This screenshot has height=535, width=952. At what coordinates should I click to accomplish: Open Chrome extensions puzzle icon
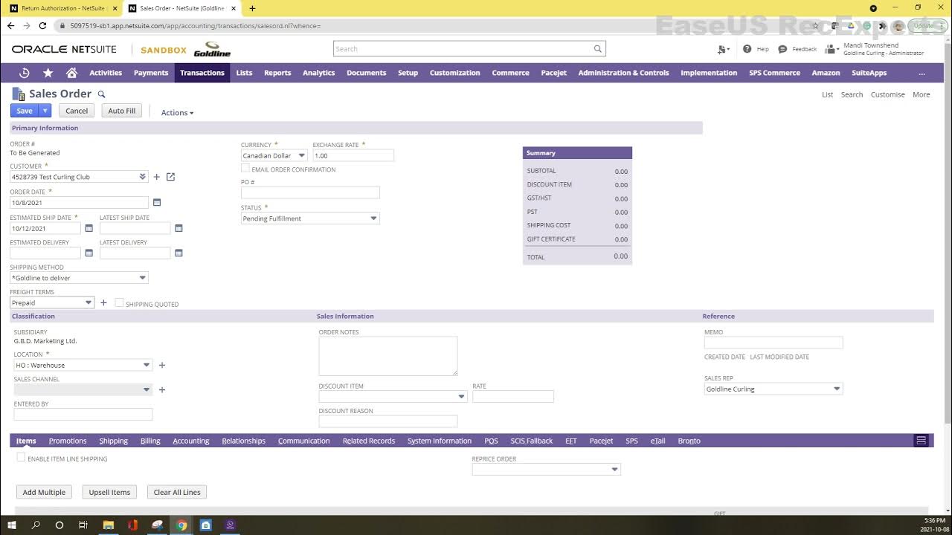point(884,25)
